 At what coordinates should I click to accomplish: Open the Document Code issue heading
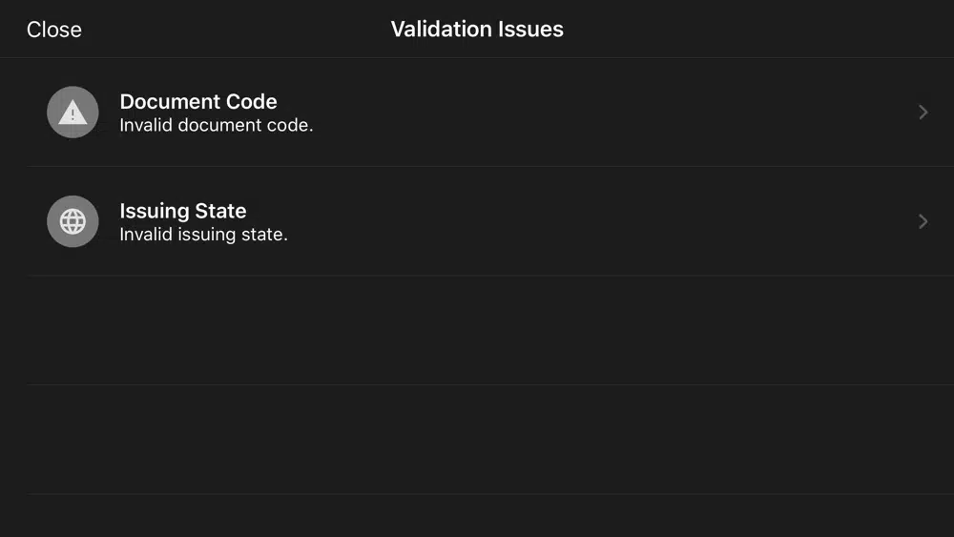(198, 101)
